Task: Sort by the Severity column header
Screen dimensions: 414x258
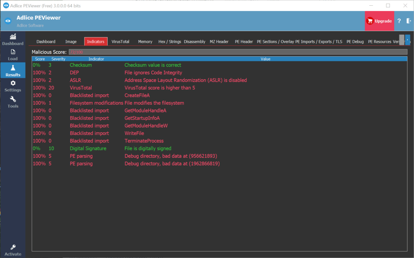Action: (58, 59)
